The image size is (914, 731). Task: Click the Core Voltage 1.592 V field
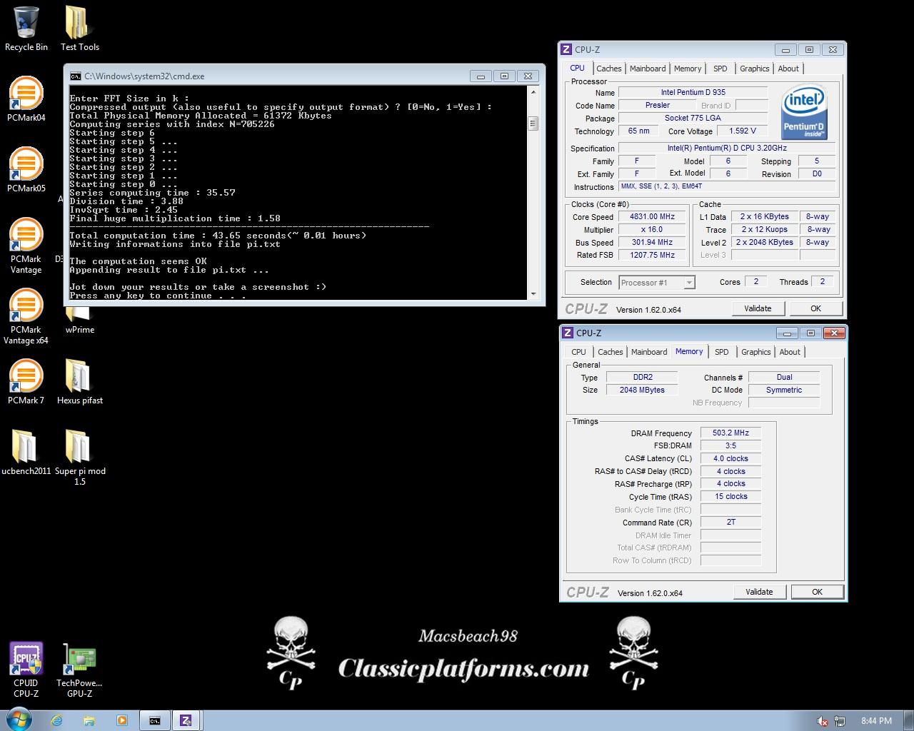click(743, 131)
